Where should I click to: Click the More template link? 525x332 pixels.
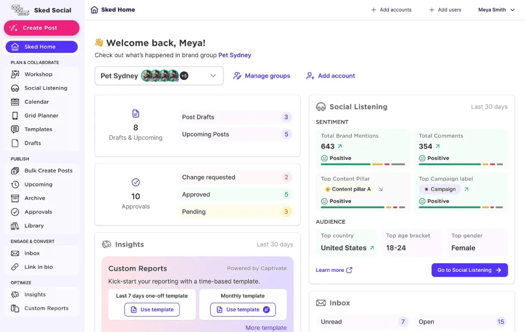(266, 328)
